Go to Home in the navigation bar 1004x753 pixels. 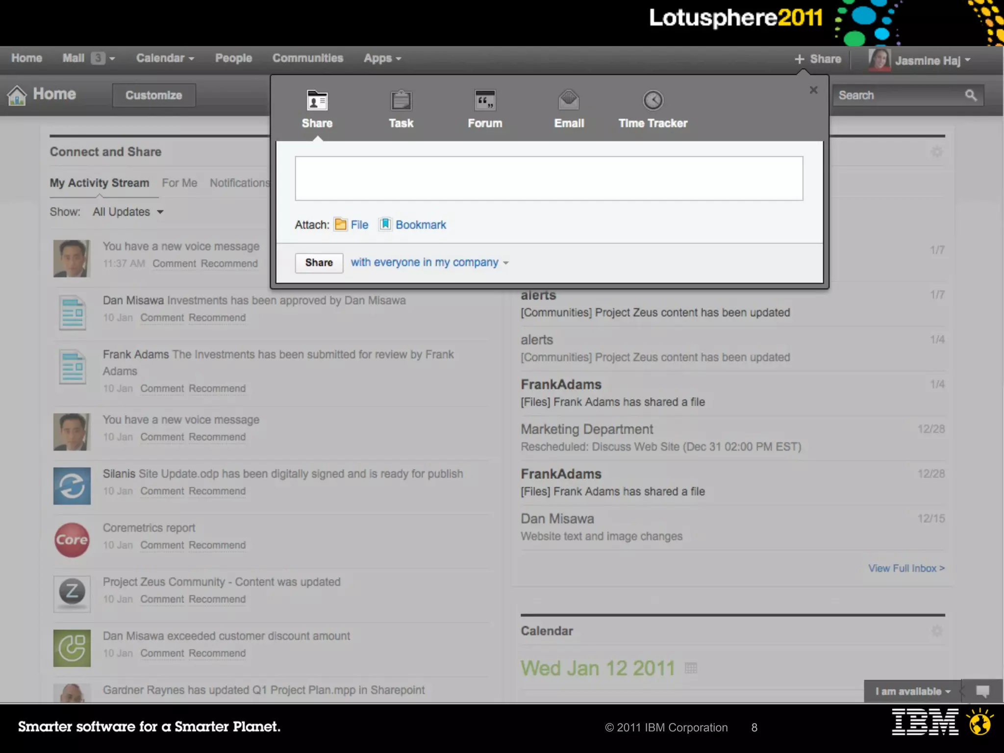coord(27,58)
